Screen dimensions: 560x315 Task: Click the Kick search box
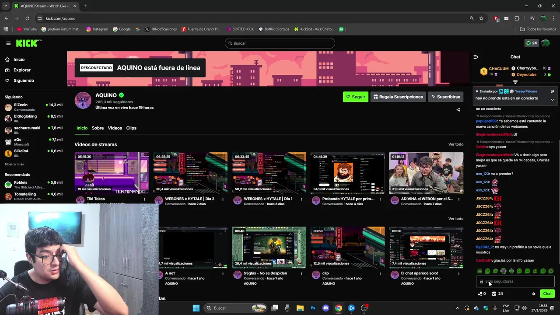[280, 43]
